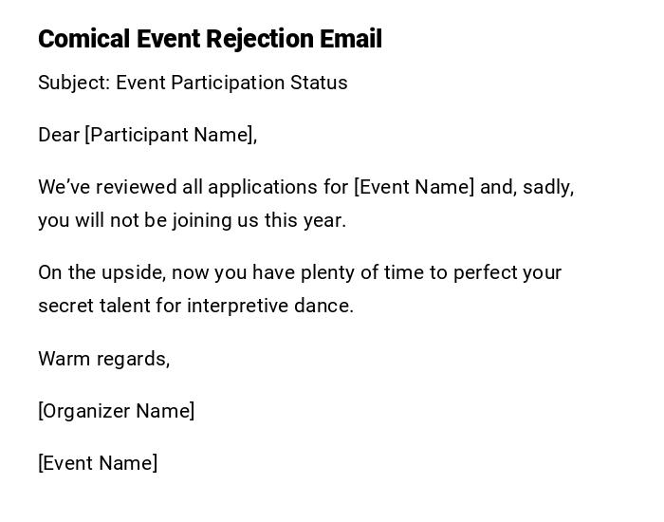Click the word 'sadly' in the first paragraph
This screenshot has width=664, height=522.
coord(547,187)
